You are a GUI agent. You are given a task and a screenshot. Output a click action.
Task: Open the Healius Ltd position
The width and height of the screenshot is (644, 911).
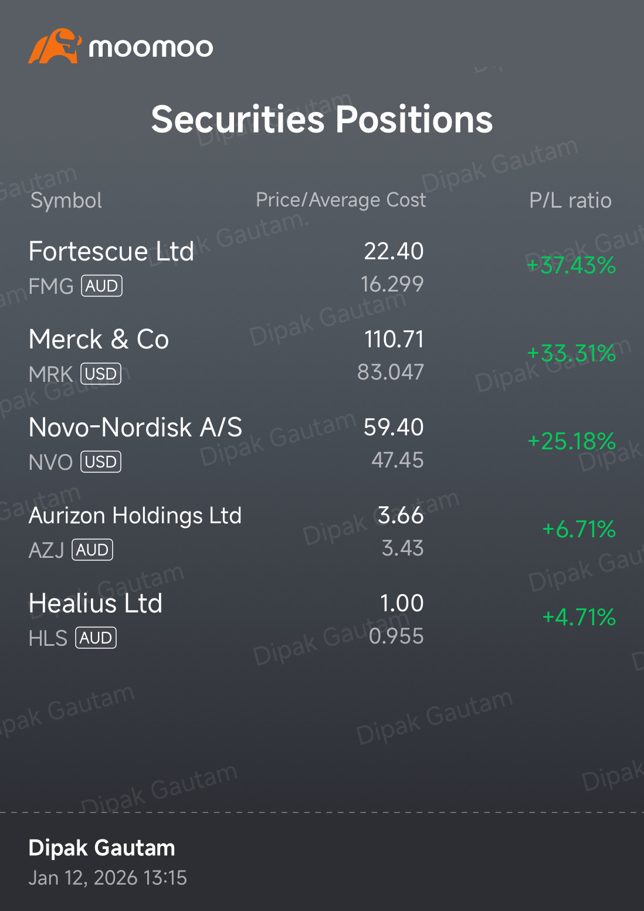322,619
